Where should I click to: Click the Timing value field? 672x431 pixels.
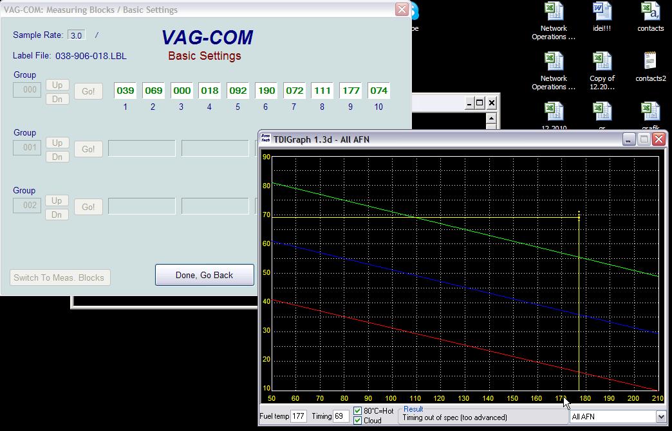(x=341, y=416)
